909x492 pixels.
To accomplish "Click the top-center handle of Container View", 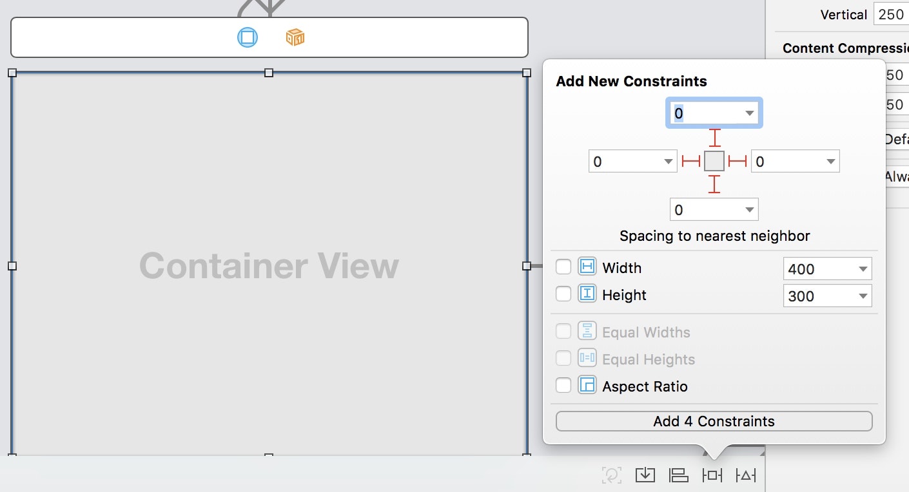I will click(269, 73).
